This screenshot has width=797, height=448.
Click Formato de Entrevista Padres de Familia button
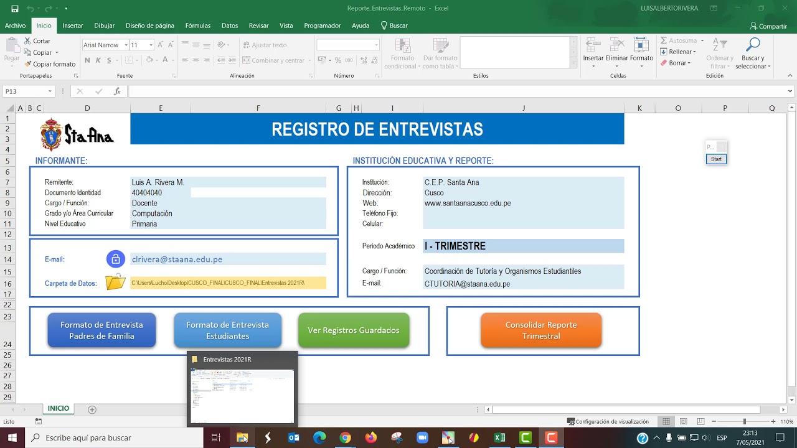pos(101,330)
